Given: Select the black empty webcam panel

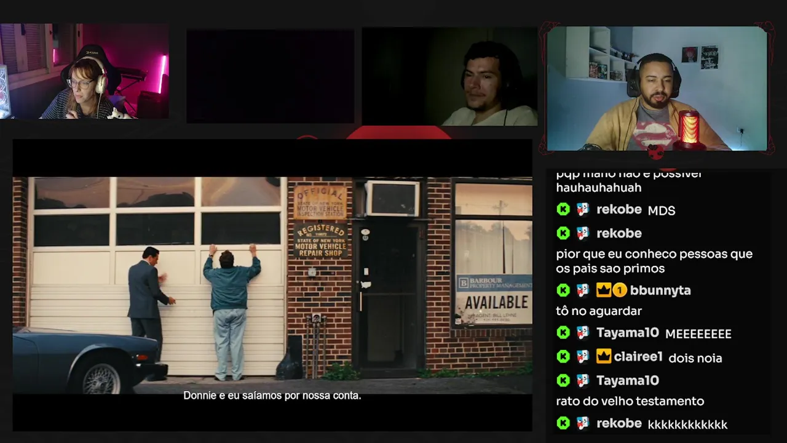Looking at the screenshot, I should [x=270, y=76].
